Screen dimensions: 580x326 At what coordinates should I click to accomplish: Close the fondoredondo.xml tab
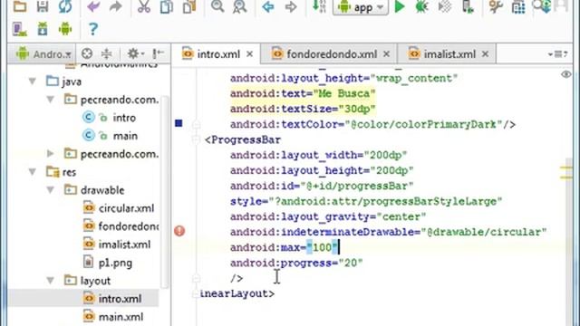click(x=387, y=54)
